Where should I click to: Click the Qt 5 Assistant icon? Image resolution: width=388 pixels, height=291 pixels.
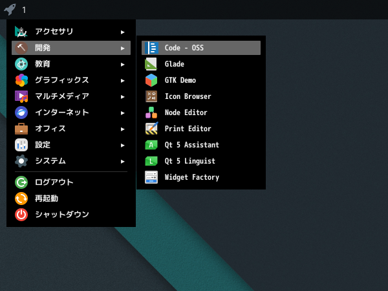tap(151, 145)
